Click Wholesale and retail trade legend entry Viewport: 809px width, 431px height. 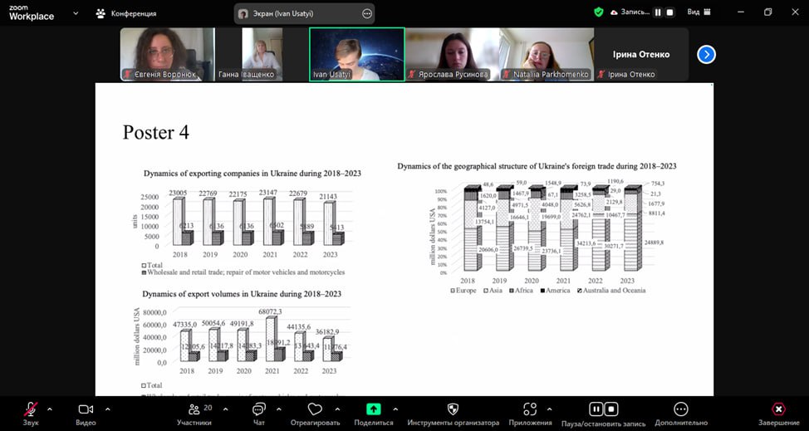[x=243, y=272]
